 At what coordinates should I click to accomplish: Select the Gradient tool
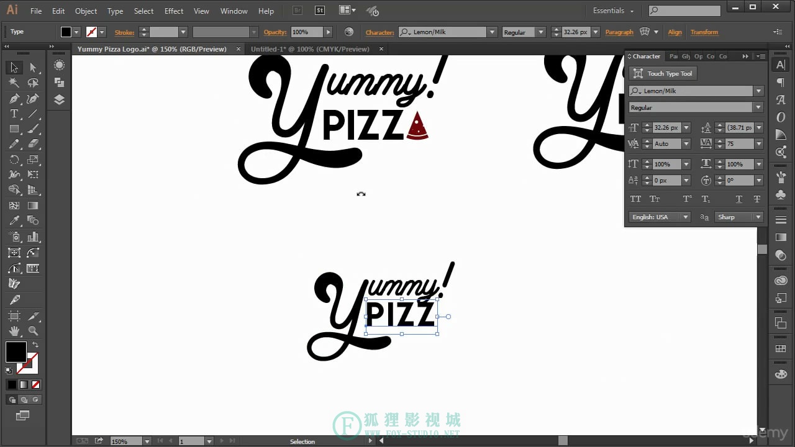coord(33,205)
